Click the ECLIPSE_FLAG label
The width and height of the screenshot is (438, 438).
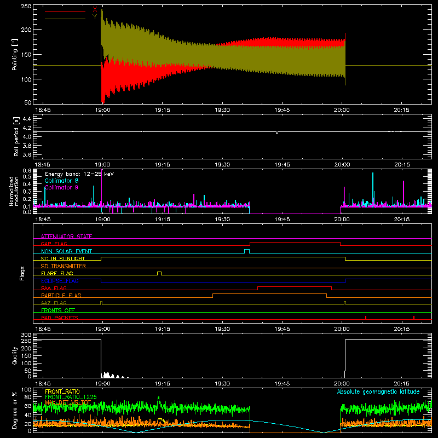60,281
